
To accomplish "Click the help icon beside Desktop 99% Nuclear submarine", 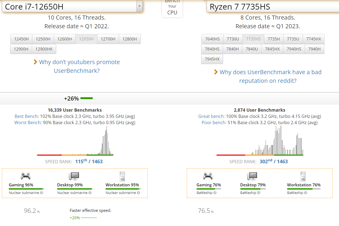I will (x=90, y=193).
